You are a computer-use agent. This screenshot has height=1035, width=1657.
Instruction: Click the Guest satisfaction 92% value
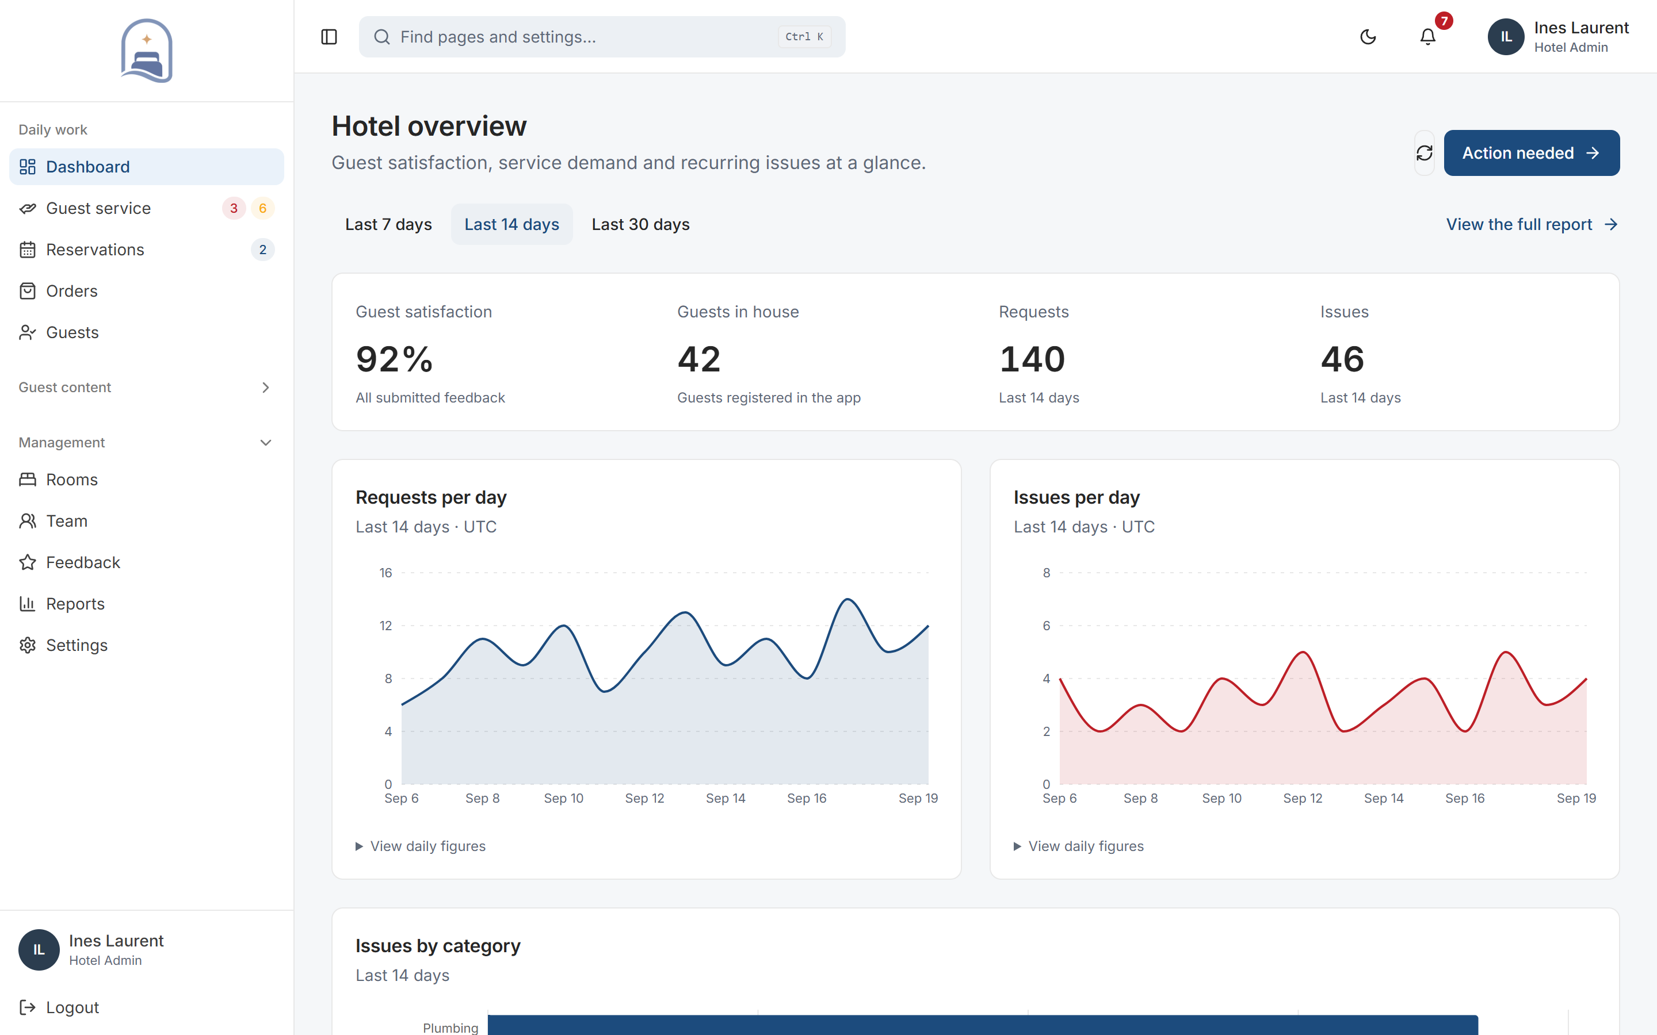click(394, 359)
